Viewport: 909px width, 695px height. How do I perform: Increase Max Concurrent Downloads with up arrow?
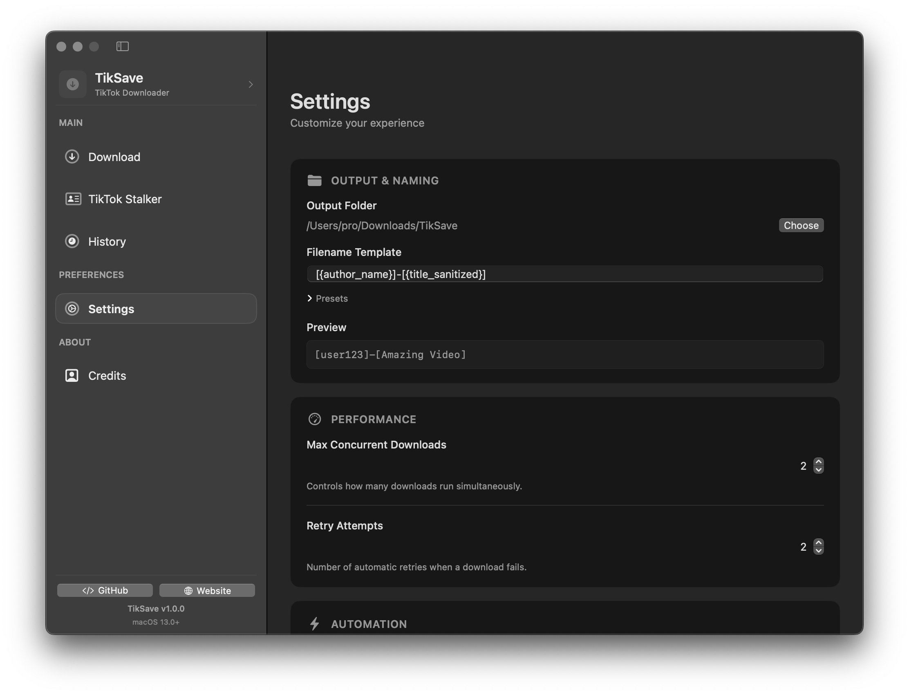coord(818,462)
